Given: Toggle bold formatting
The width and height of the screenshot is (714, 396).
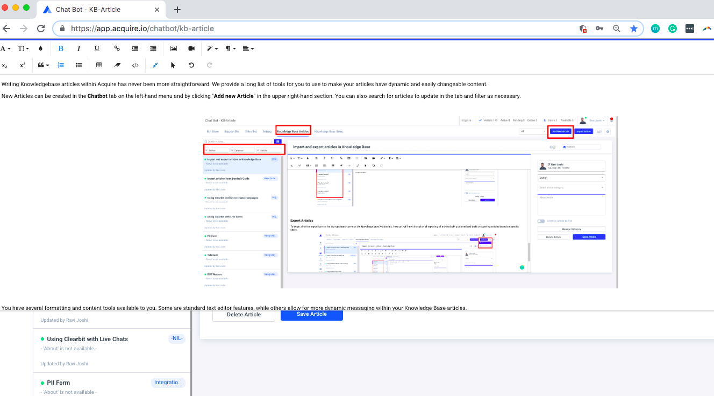Looking at the screenshot, I should (x=61, y=48).
